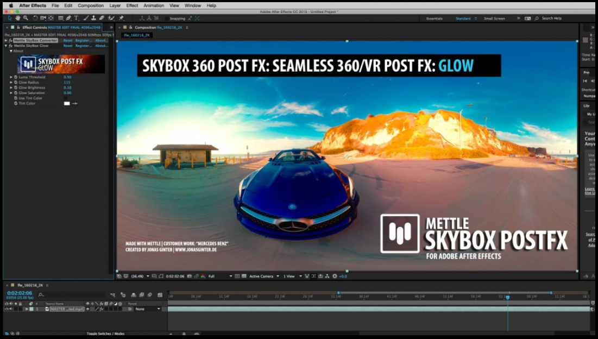Expand the Glow Radius property
This screenshot has height=339, width=598.
coord(11,83)
